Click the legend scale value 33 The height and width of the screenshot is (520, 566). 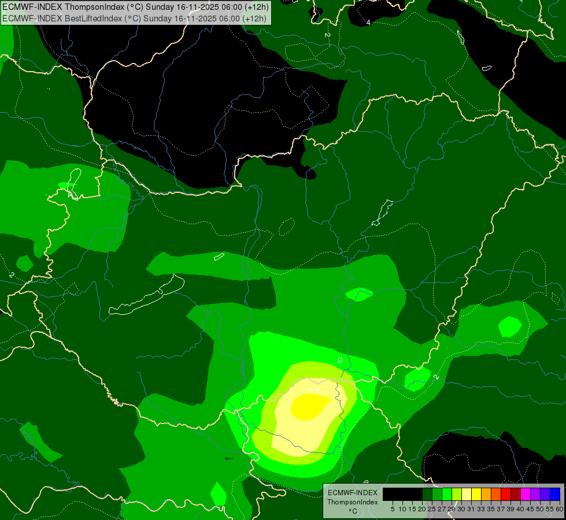tap(481, 509)
